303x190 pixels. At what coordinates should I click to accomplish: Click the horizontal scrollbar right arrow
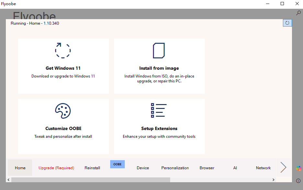click(274, 180)
